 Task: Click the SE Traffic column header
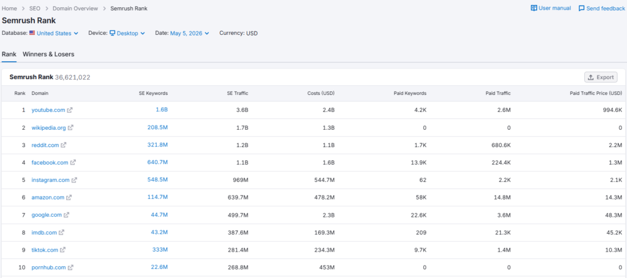click(238, 93)
